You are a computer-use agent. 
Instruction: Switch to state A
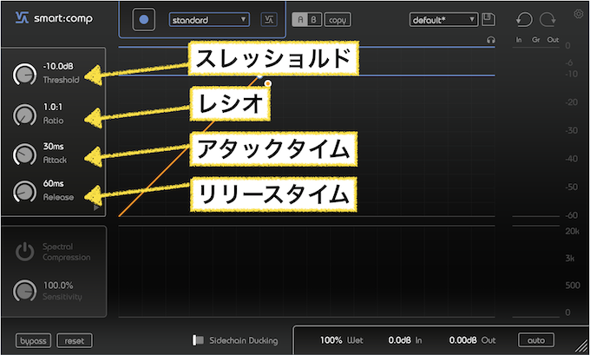point(300,20)
